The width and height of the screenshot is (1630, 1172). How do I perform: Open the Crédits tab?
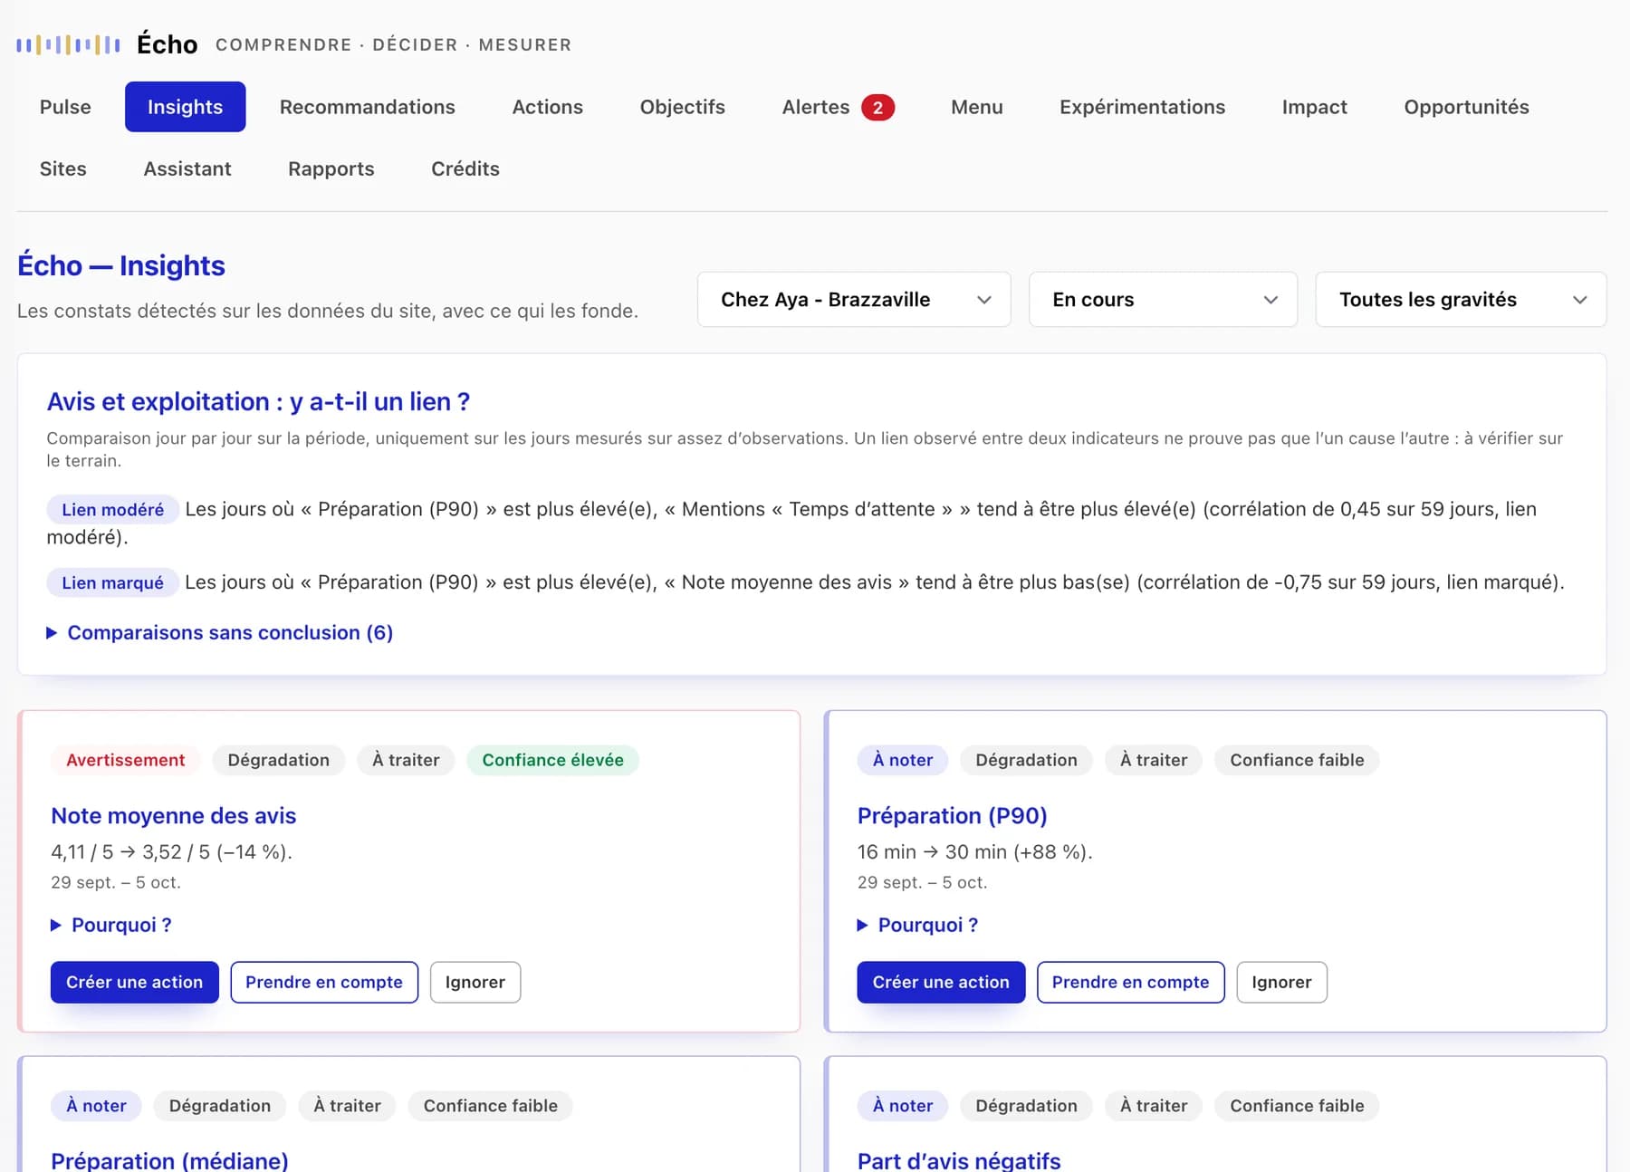tap(465, 168)
